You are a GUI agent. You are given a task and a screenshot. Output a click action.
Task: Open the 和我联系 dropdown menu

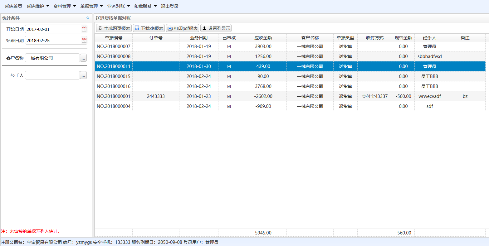click(145, 6)
